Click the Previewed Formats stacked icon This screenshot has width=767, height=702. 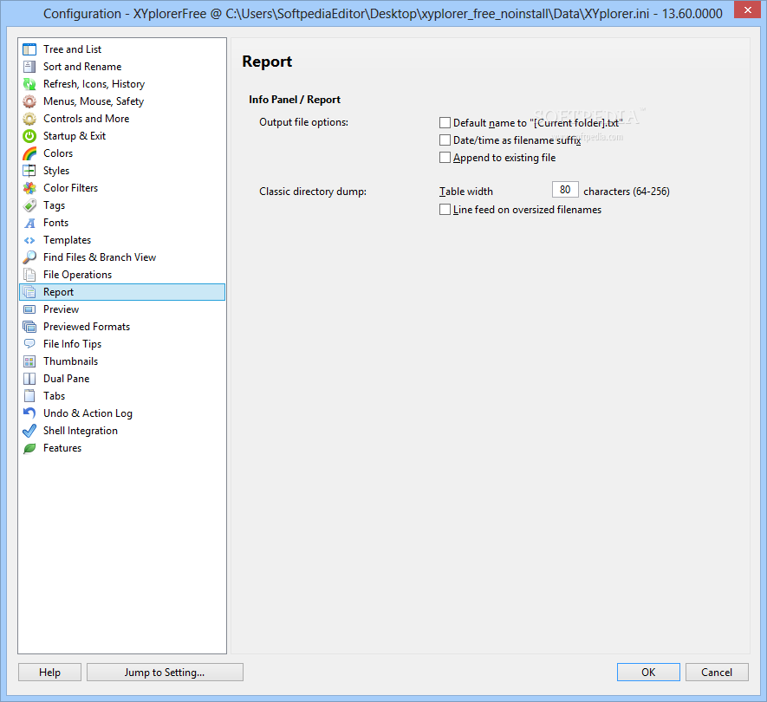click(x=29, y=327)
